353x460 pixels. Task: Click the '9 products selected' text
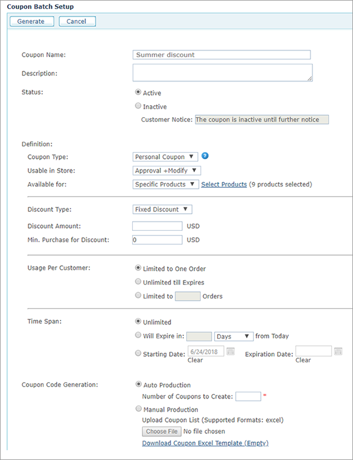[280, 184]
